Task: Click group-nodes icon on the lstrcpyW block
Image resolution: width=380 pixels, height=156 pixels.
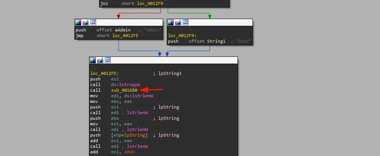Action: coord(108,60)
